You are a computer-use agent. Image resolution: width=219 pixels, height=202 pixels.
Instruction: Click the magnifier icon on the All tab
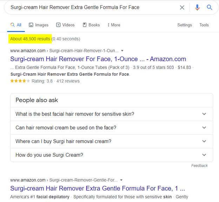click(x=13, y=25)
